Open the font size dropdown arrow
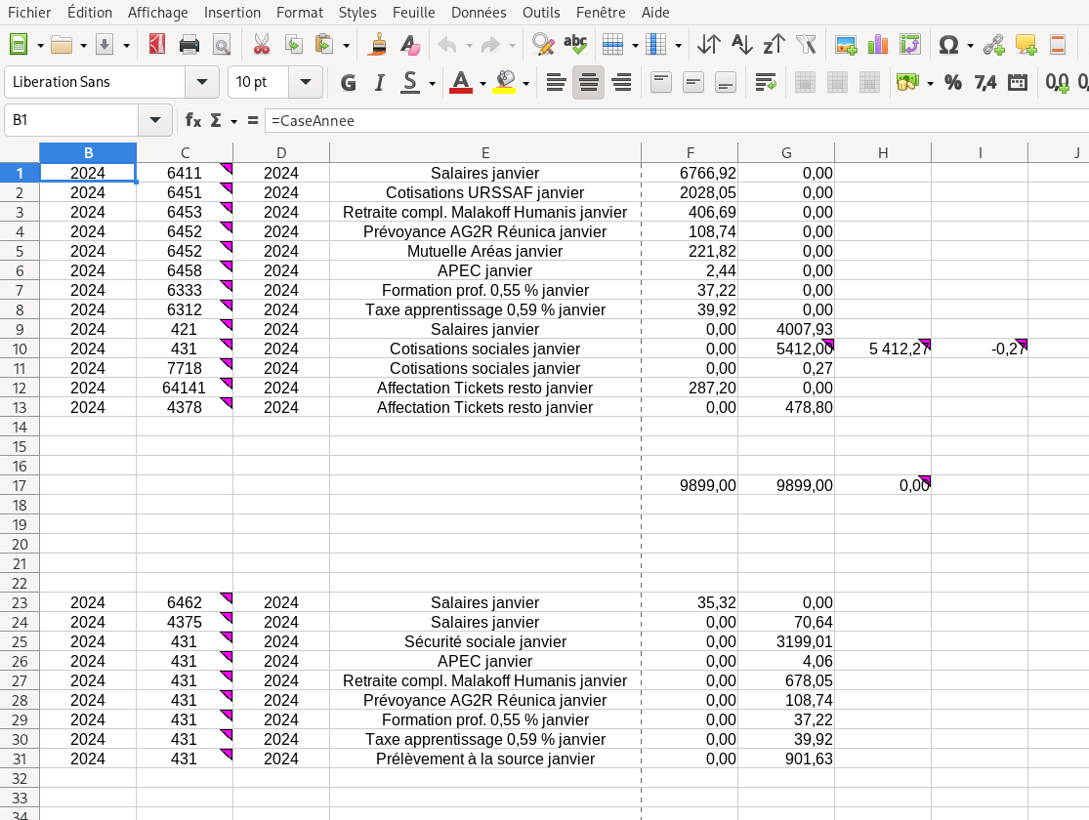Screen dimensions: 1089x820 305,83
